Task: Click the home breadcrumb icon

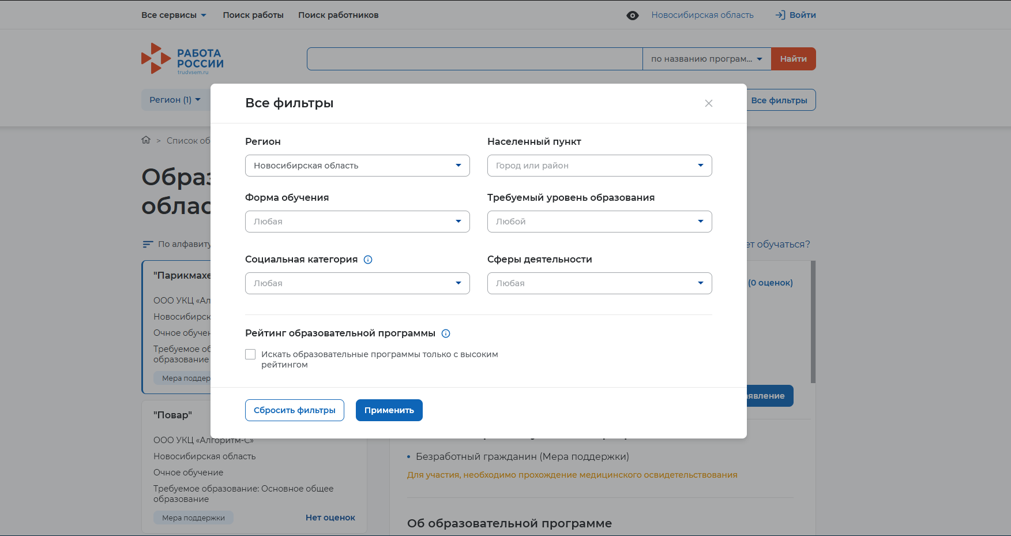Action: pyautogui.click(x=146, y=140)
